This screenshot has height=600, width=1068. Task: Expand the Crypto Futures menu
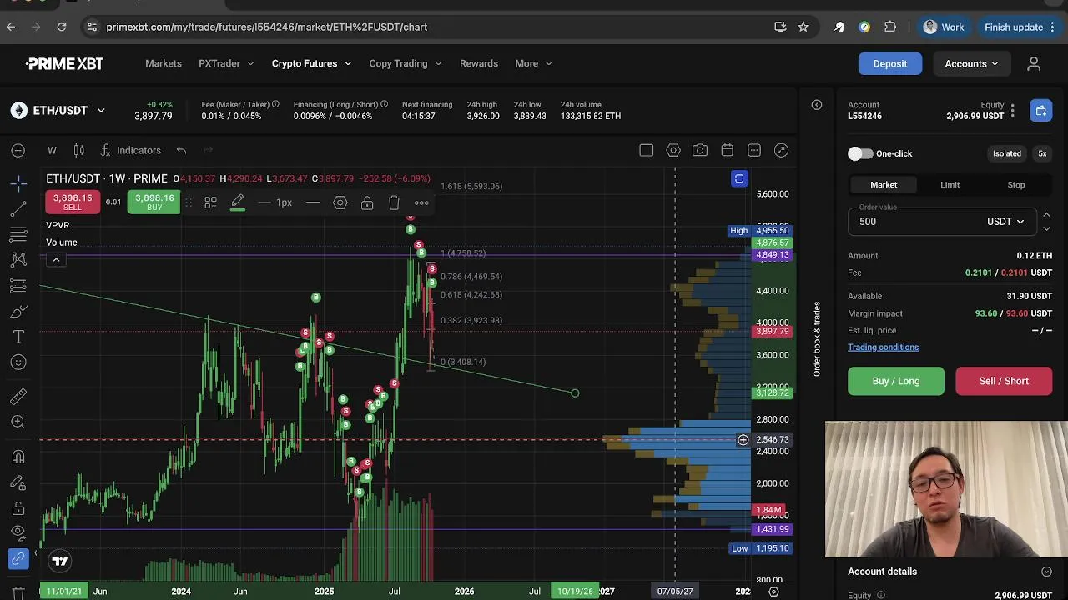point(311,63)
